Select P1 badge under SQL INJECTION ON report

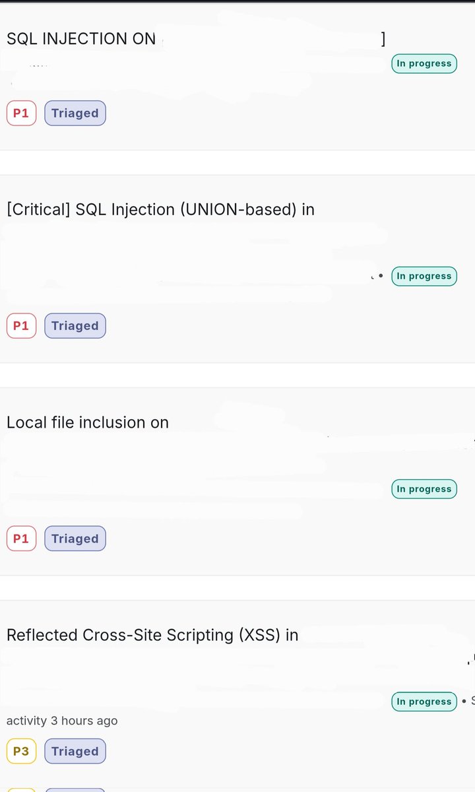(x=21, y=113)
